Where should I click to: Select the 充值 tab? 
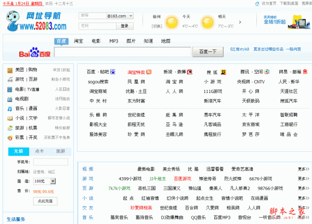19,151
